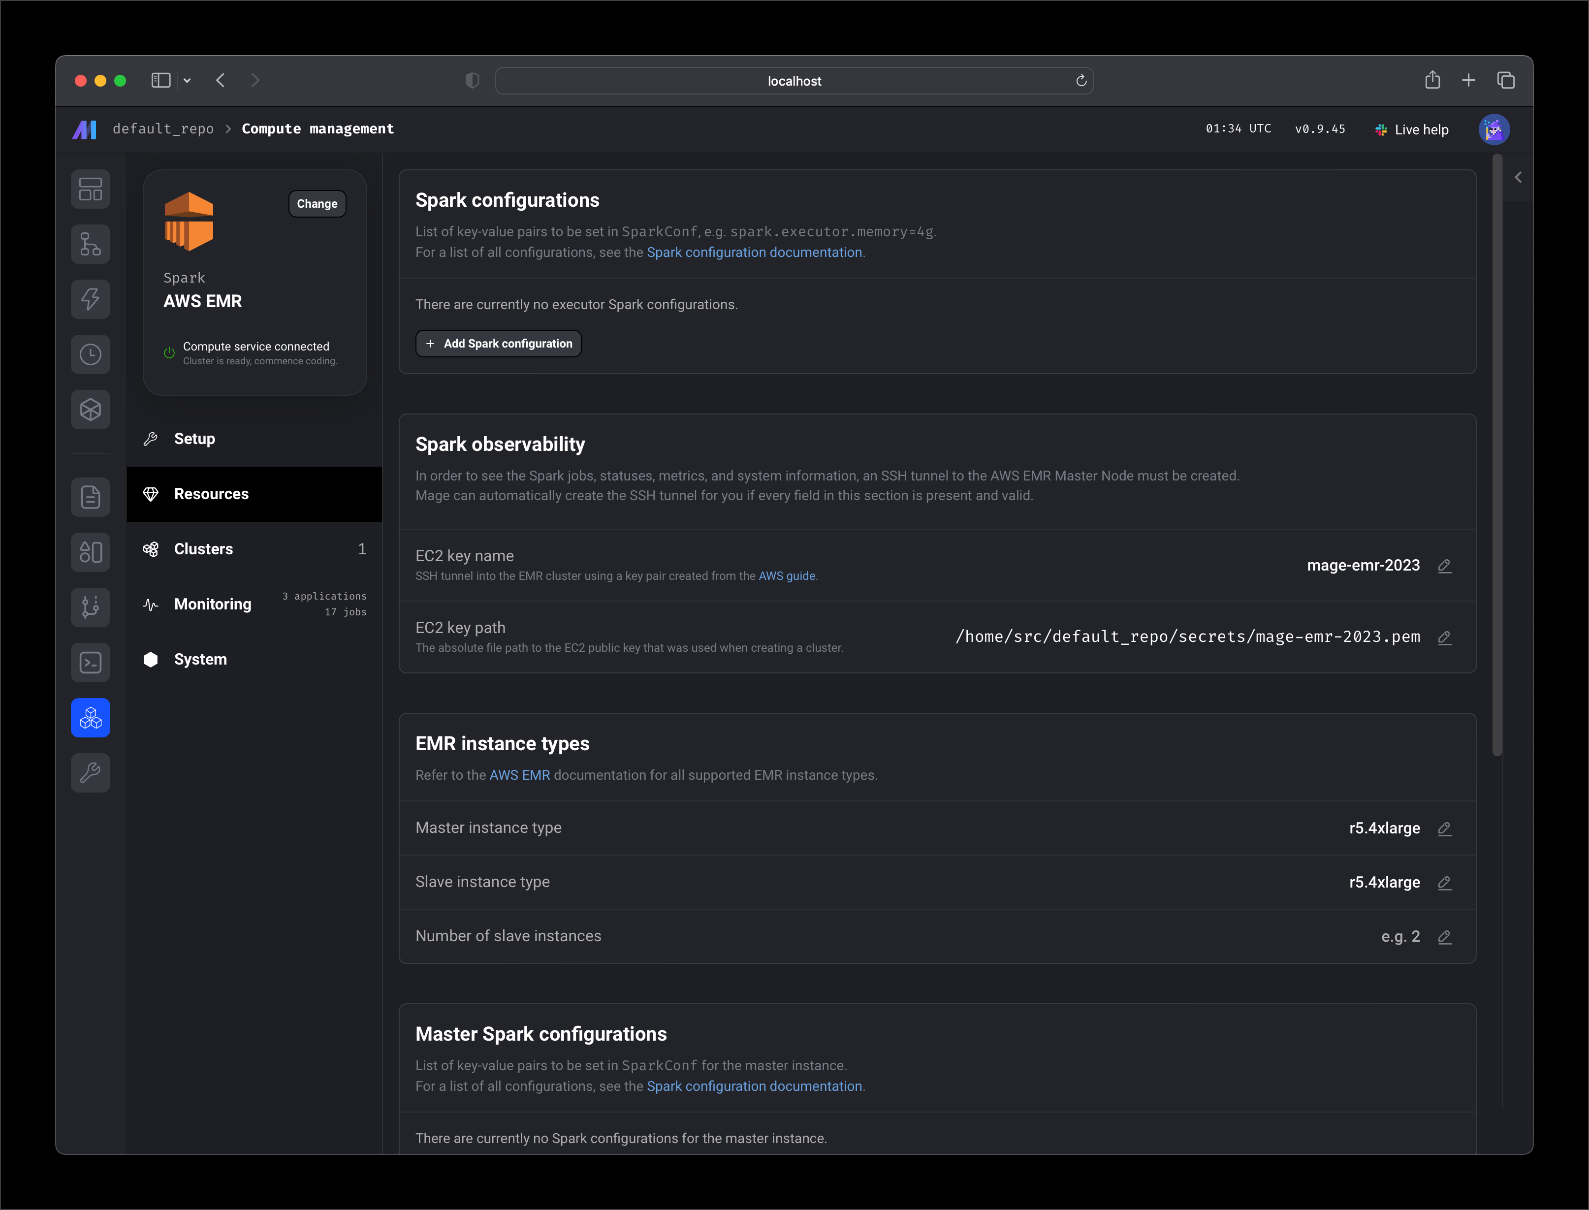Select the compute management cubes icon
Viewport: 1589px width, 1210px height.
(90, 717)
